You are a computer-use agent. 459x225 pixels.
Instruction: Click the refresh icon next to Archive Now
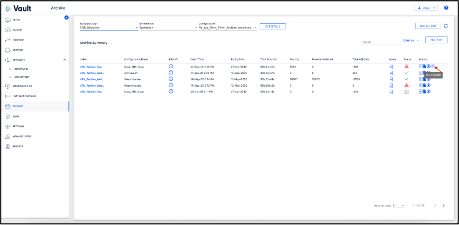tap(446, 25)
